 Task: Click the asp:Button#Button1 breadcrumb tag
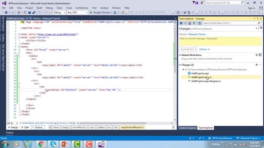[x=132, y=127]
